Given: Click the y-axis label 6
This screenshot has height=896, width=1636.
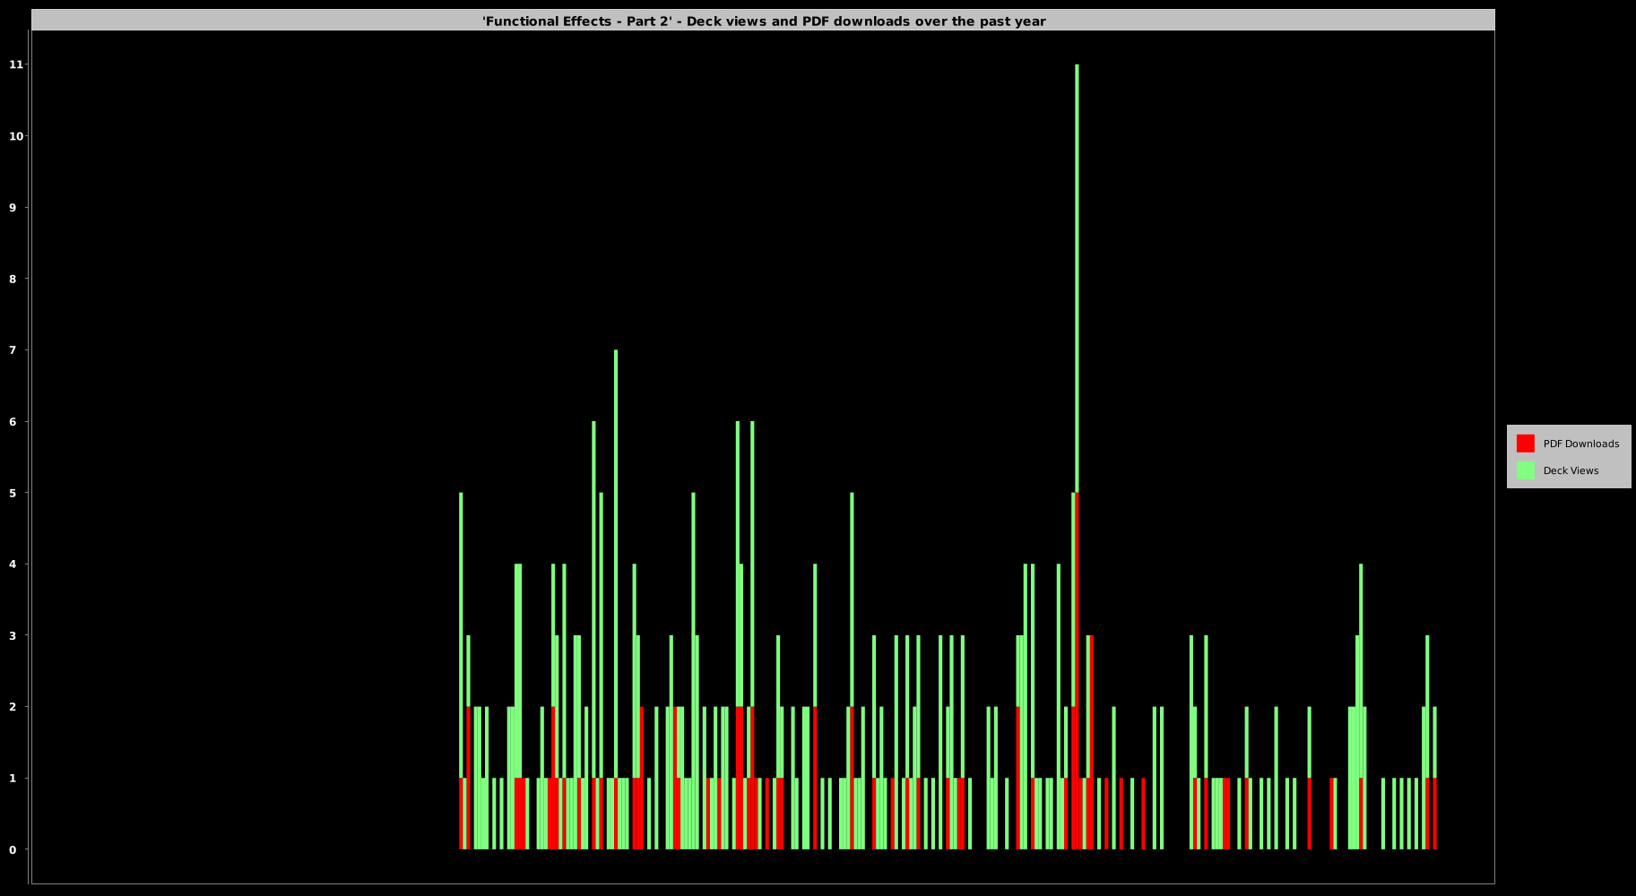Looking at the screenshot, I should tap(13, 421).
